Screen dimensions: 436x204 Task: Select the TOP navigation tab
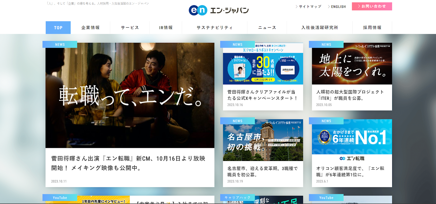[58, 28]
